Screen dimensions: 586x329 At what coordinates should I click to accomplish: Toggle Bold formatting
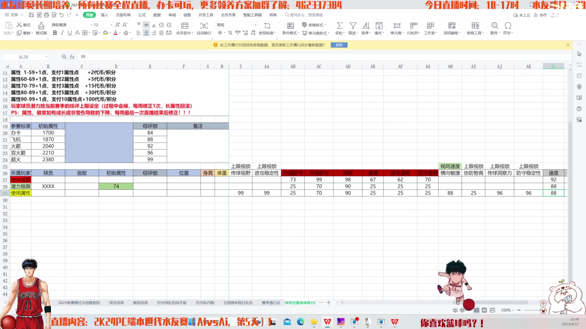pyautogui.click(x=55, y=33)
